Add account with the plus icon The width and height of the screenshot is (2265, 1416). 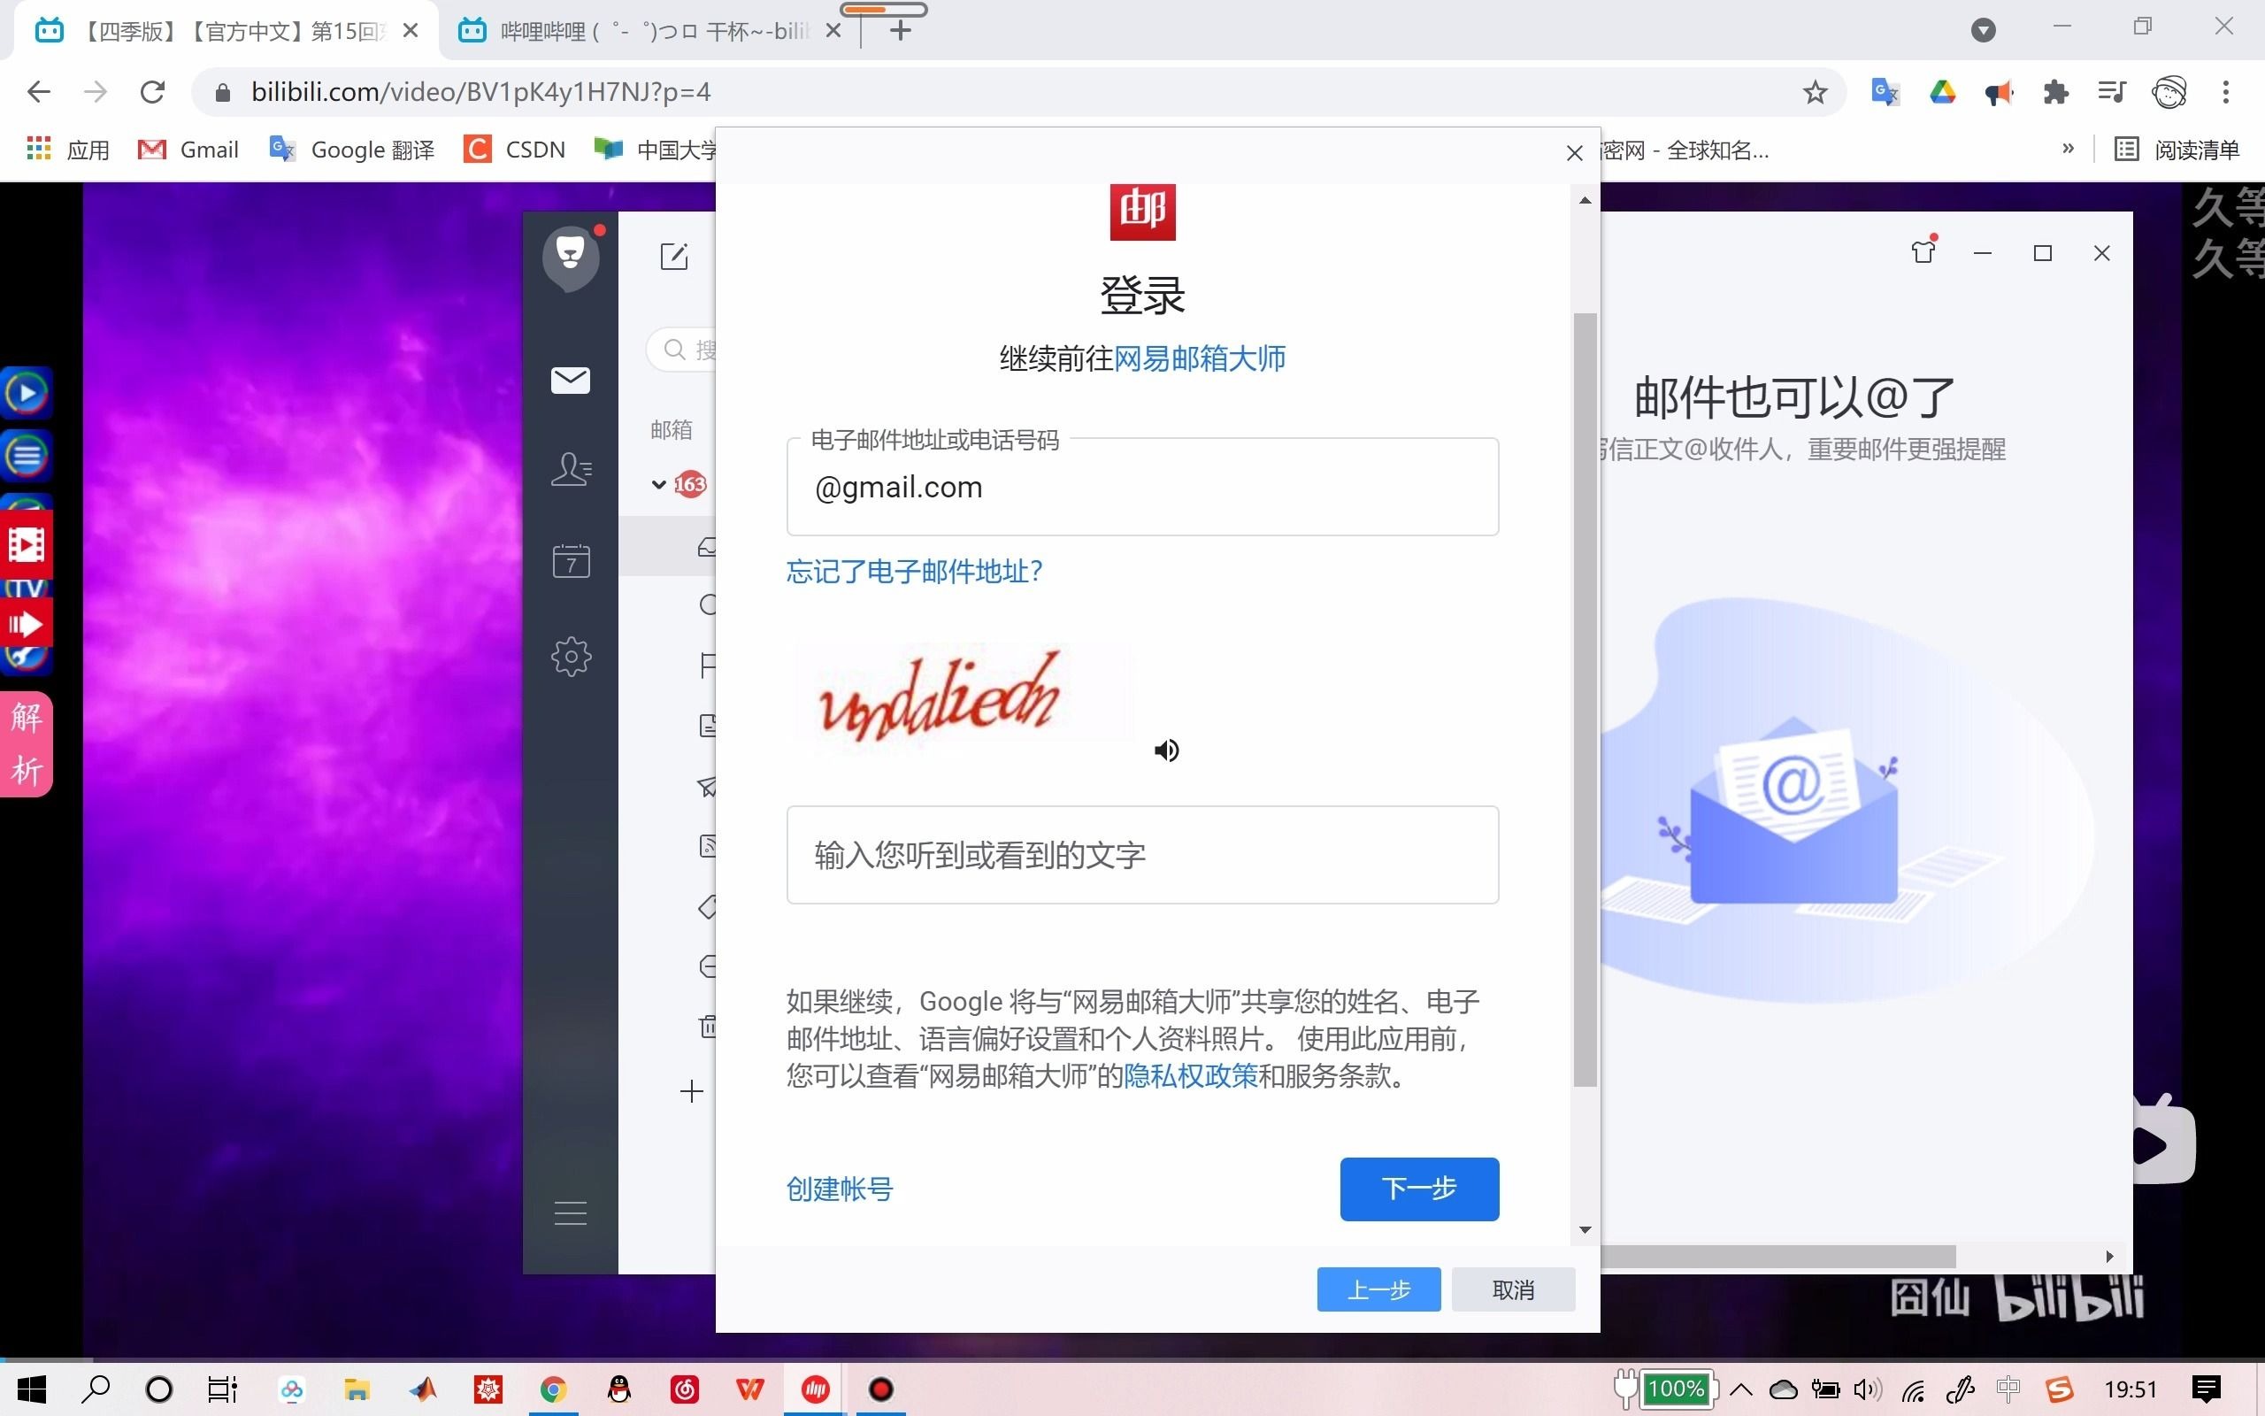[x=692, y=1091]
